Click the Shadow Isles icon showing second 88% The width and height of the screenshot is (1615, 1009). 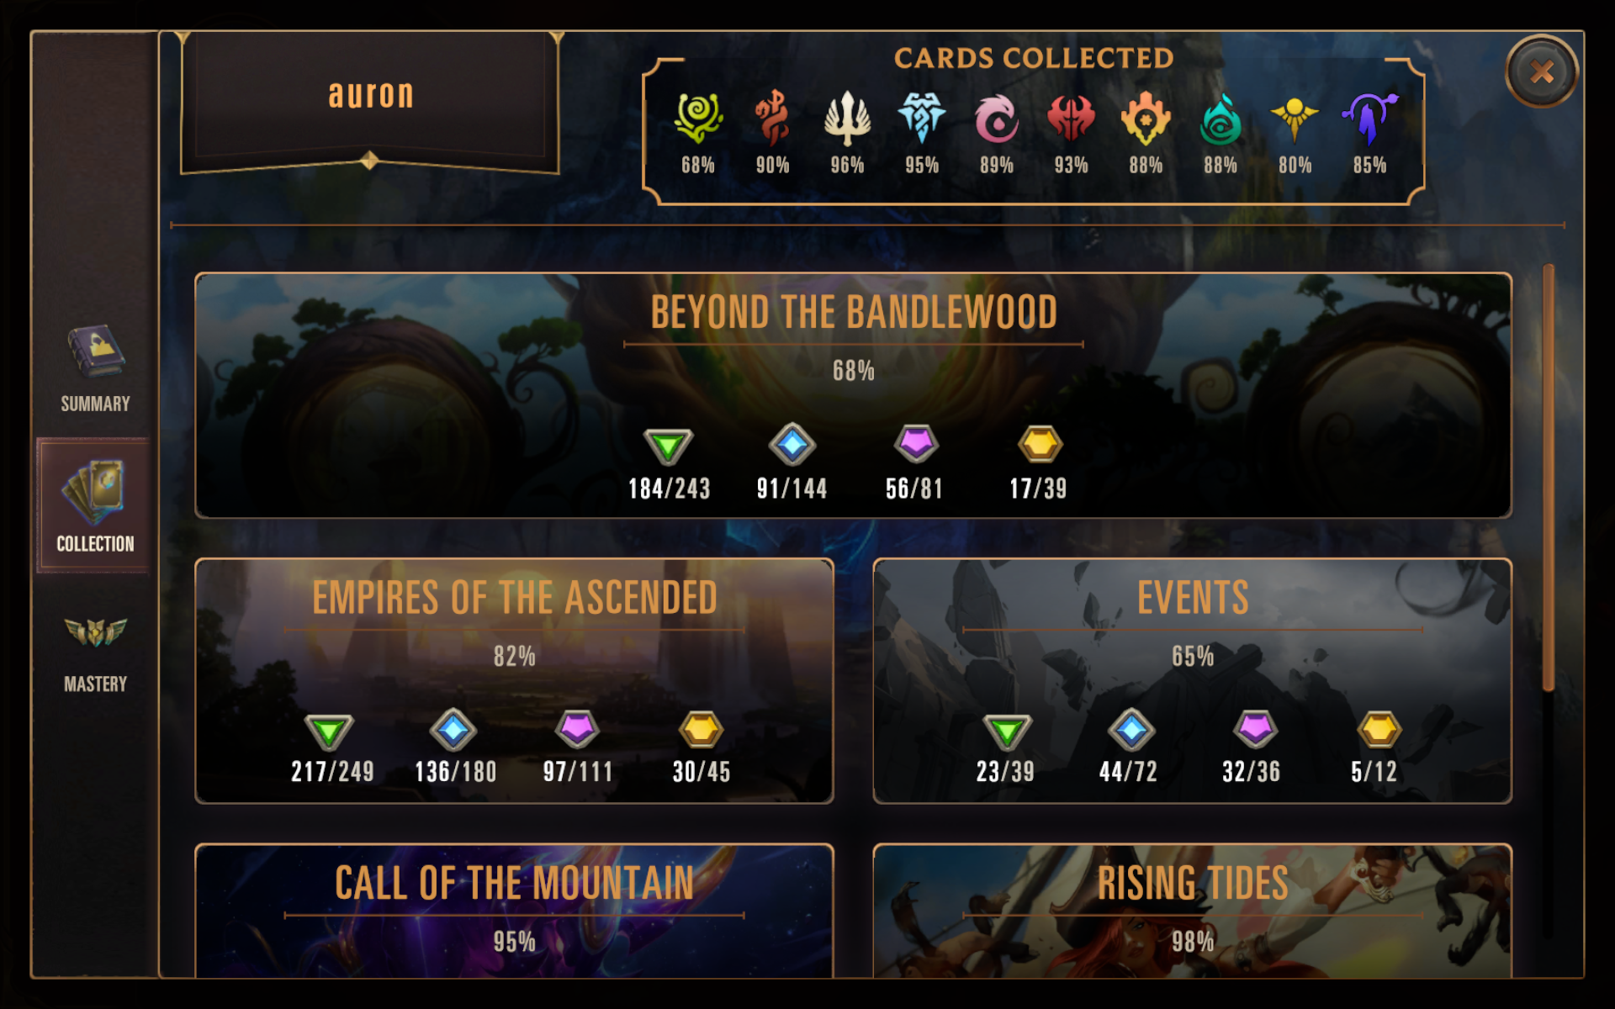coord(1221,119)
